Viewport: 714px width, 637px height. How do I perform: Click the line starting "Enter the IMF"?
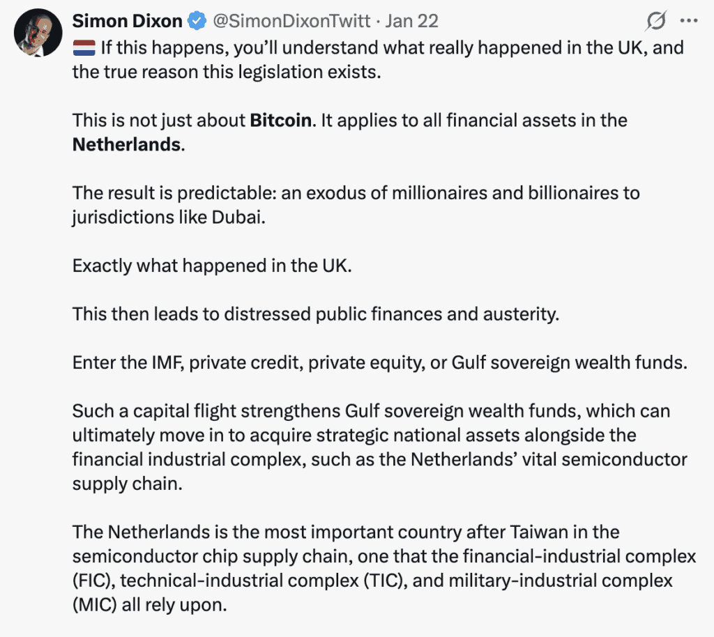[379, 362]
